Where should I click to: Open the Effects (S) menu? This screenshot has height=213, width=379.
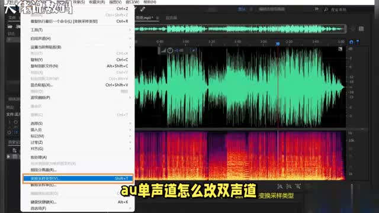pos(79,2)
